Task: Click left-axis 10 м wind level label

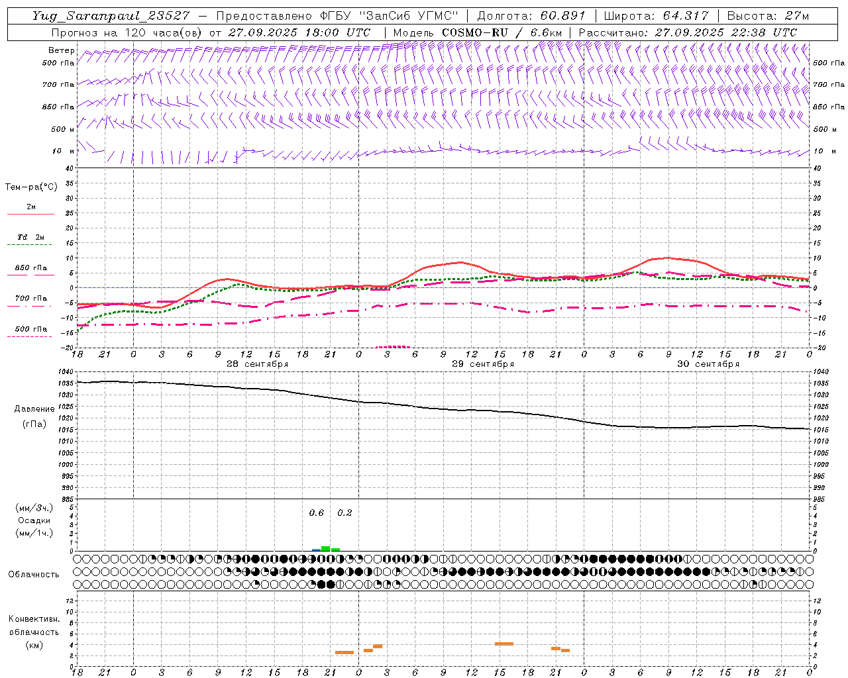Action: click(x=63, y=151)
